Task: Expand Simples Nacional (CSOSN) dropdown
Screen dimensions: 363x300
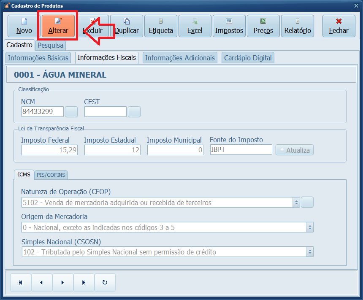Action: (310, 252)
